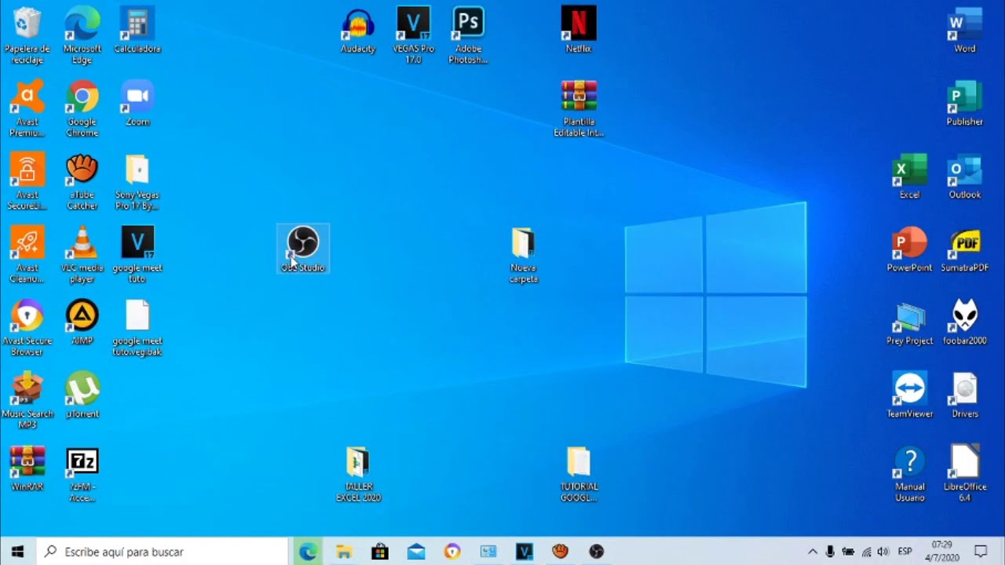Open the TUTORIAL GOOGL... folder
Screen dimensions: 1005x565
point(579,473)
